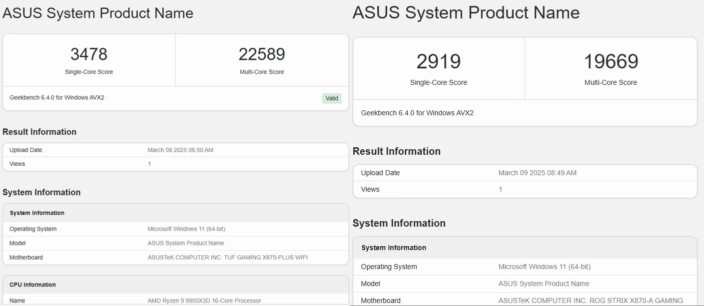Image resolution: width=704 pixels, height=306 pixels.
Task: Click Multi-Core Score label beneath 19669
Action: click(611, 82)
